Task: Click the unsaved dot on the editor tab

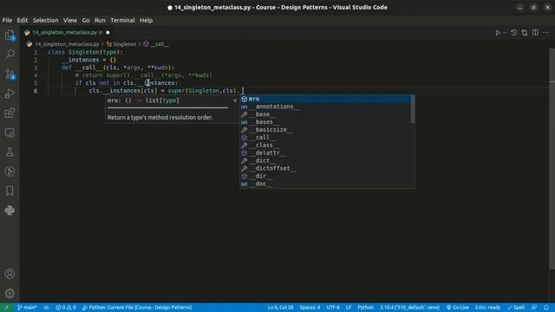Action: (x=108, y=33)
